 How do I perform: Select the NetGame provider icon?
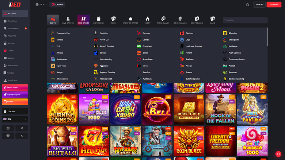[225, 46]
